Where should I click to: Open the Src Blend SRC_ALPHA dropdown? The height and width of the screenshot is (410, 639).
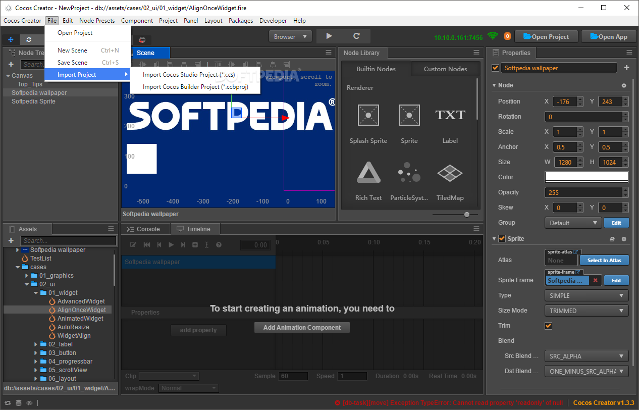(x=587, y=356)
